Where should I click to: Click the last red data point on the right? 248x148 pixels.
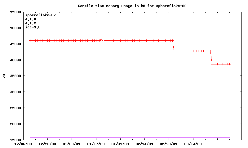(x=230, y=64)
